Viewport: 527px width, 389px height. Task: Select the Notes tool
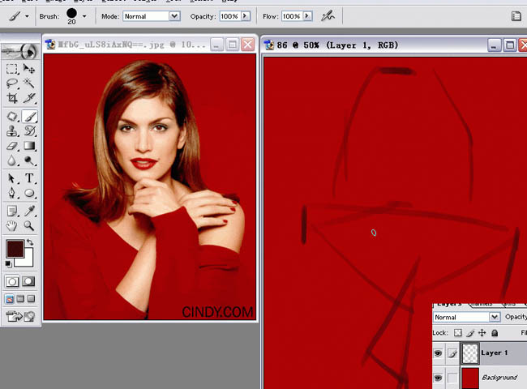[x=12, y=211]
